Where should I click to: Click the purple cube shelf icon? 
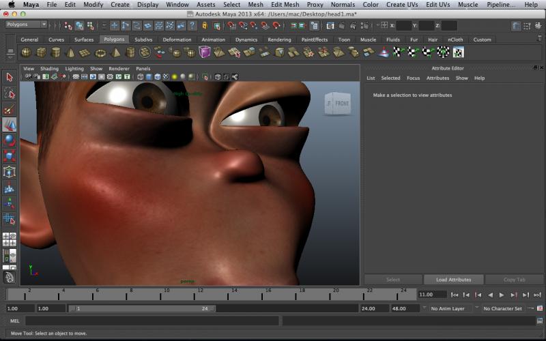(205, 53)
